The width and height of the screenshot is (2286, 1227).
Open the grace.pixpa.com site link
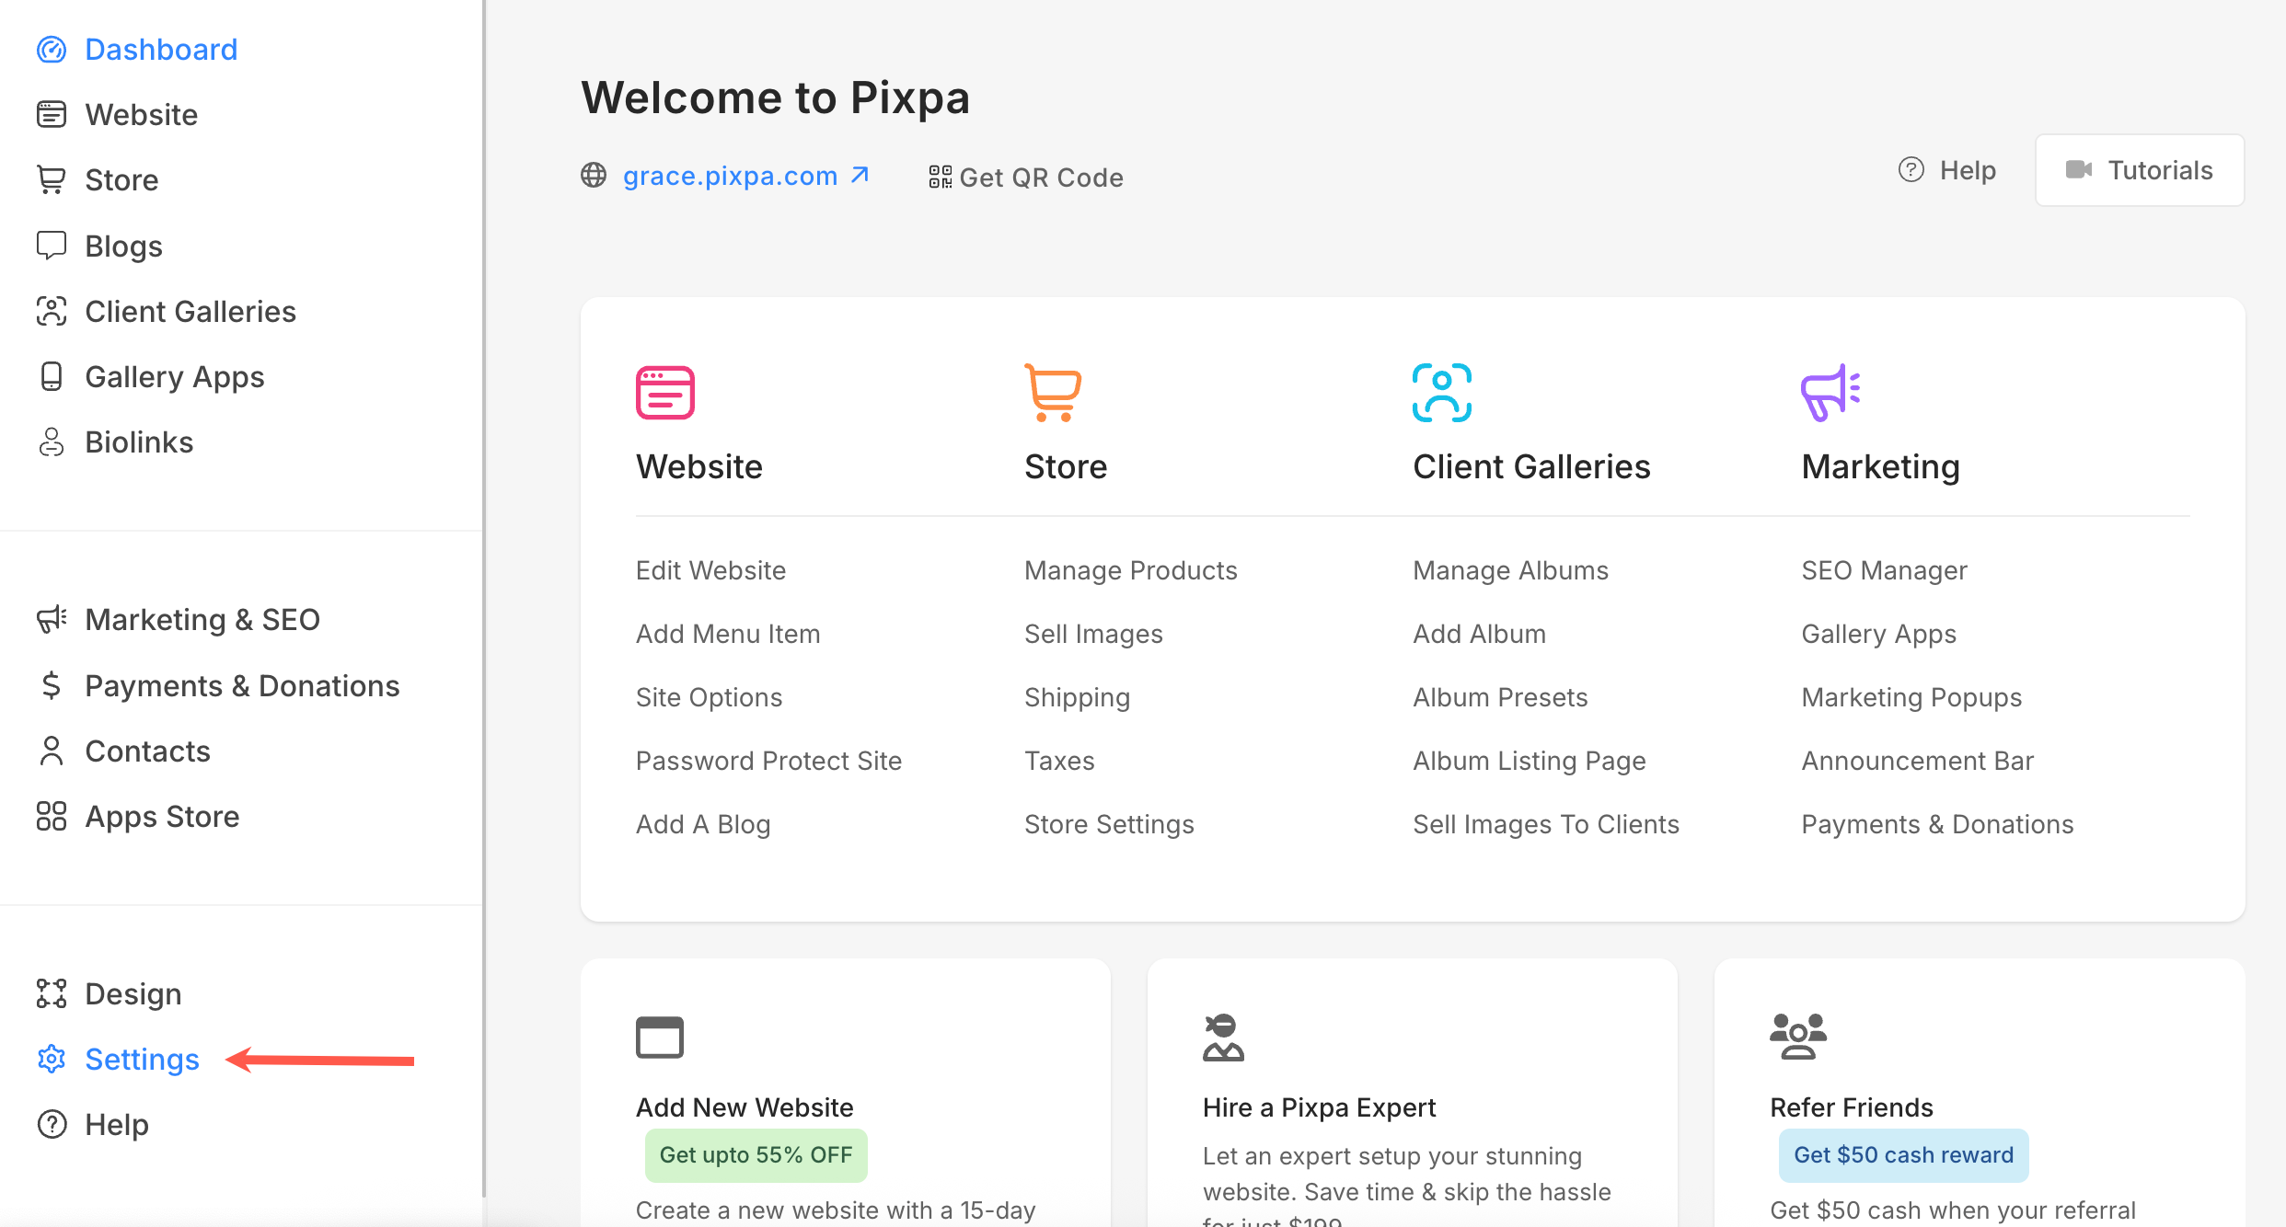pyautogui.click(x=730, y=176)
